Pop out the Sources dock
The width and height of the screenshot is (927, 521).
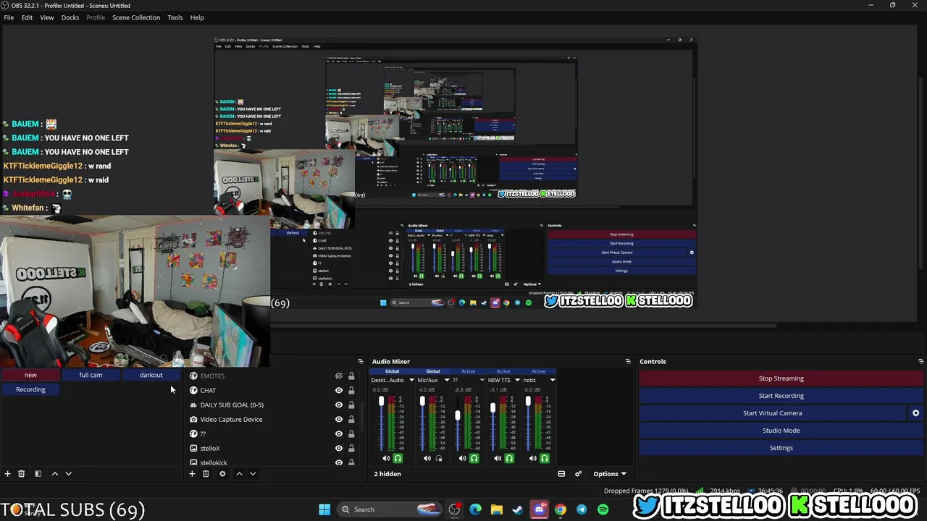(360, 361)
